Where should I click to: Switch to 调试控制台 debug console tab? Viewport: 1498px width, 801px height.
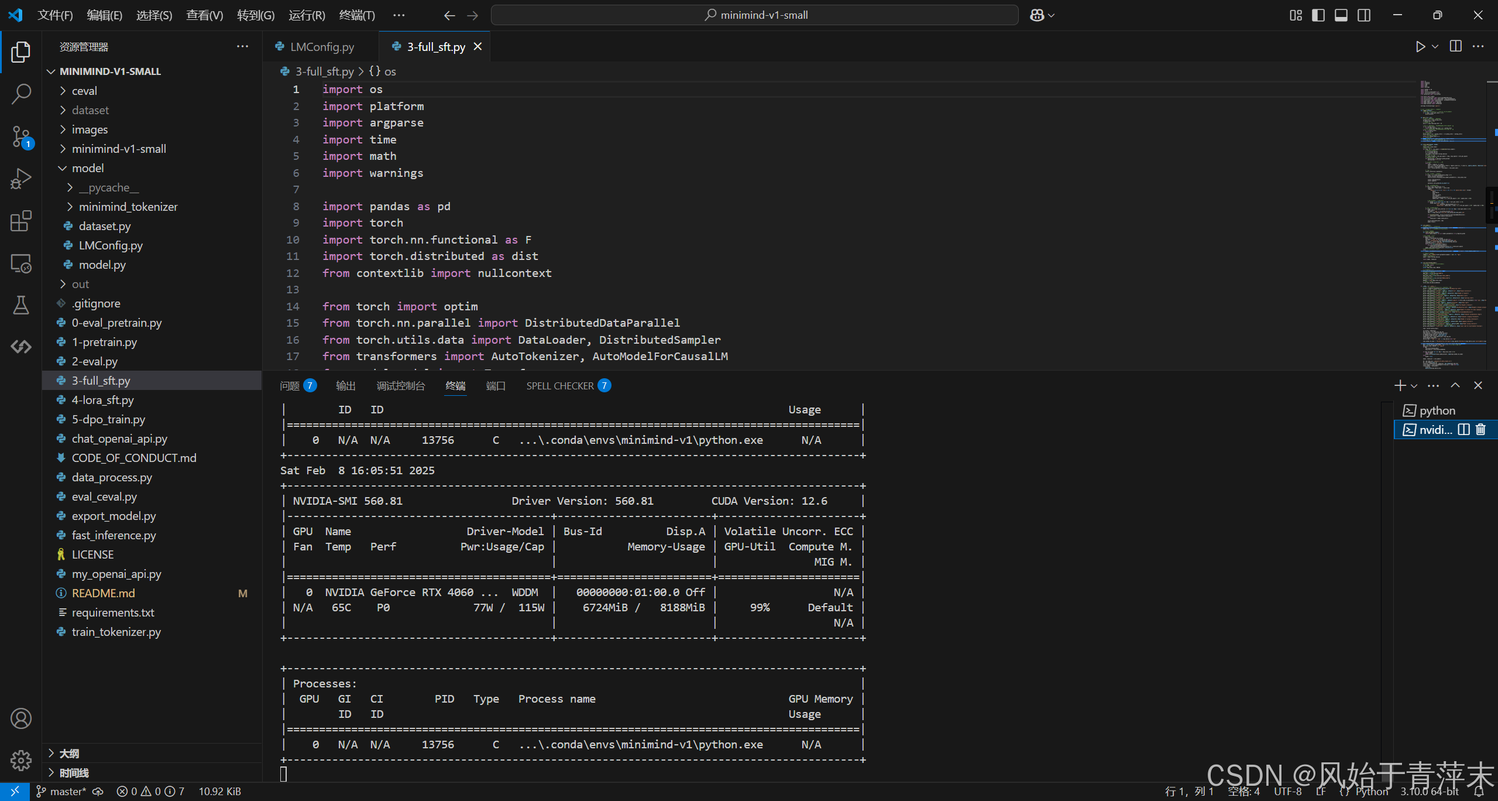pyautogui.click(x=401, y=385)
